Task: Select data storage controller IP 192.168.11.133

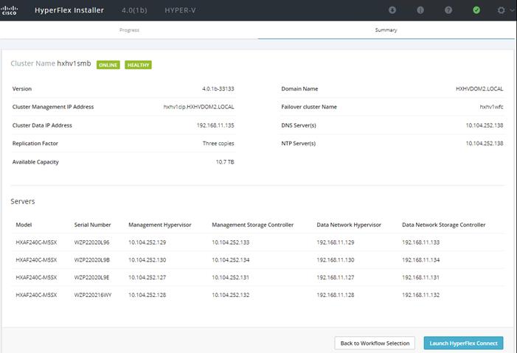Action: pyautogui.click(x=420, y=242)
